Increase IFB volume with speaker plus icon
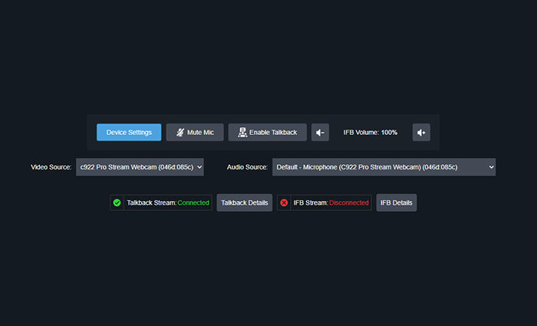 [421, 133]
